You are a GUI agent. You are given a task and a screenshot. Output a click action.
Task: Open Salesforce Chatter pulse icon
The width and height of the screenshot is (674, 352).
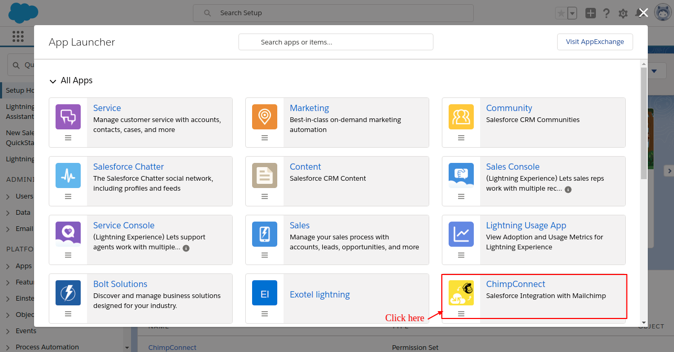[68, 175]
